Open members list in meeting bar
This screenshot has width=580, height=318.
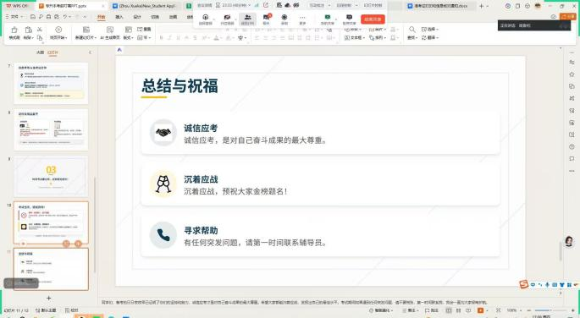(247, 19)
